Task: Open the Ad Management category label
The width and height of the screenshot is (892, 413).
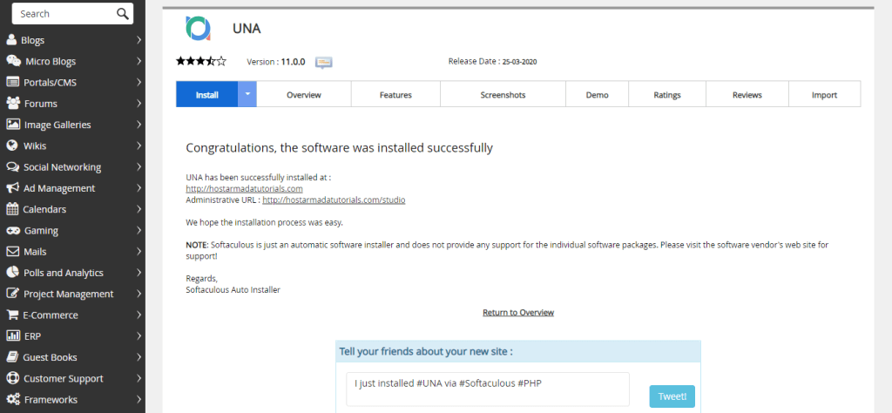Action: 59,187
